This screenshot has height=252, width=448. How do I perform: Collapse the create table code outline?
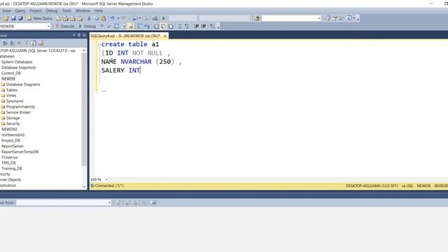tap(99, 45)
